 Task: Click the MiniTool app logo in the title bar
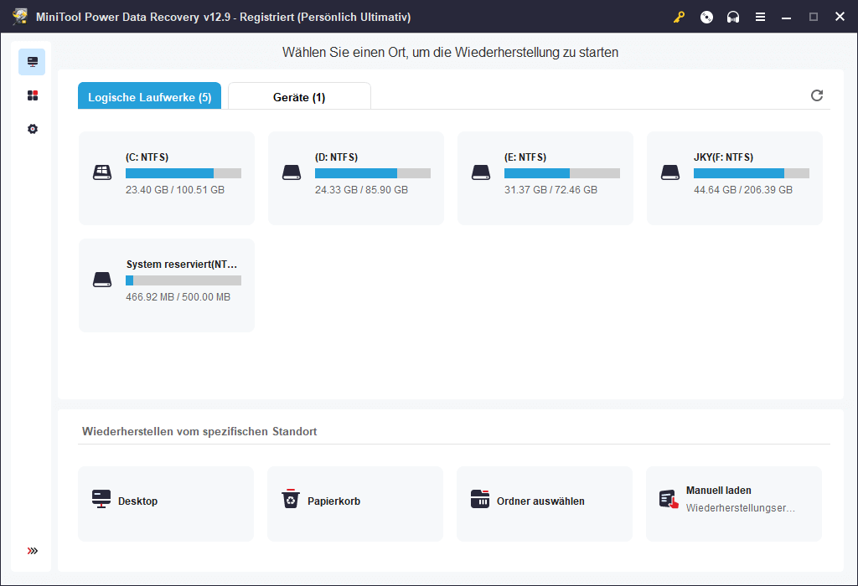[20, 17]
